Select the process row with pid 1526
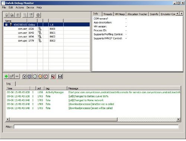The image size is (186, 141). coord(47,29)
